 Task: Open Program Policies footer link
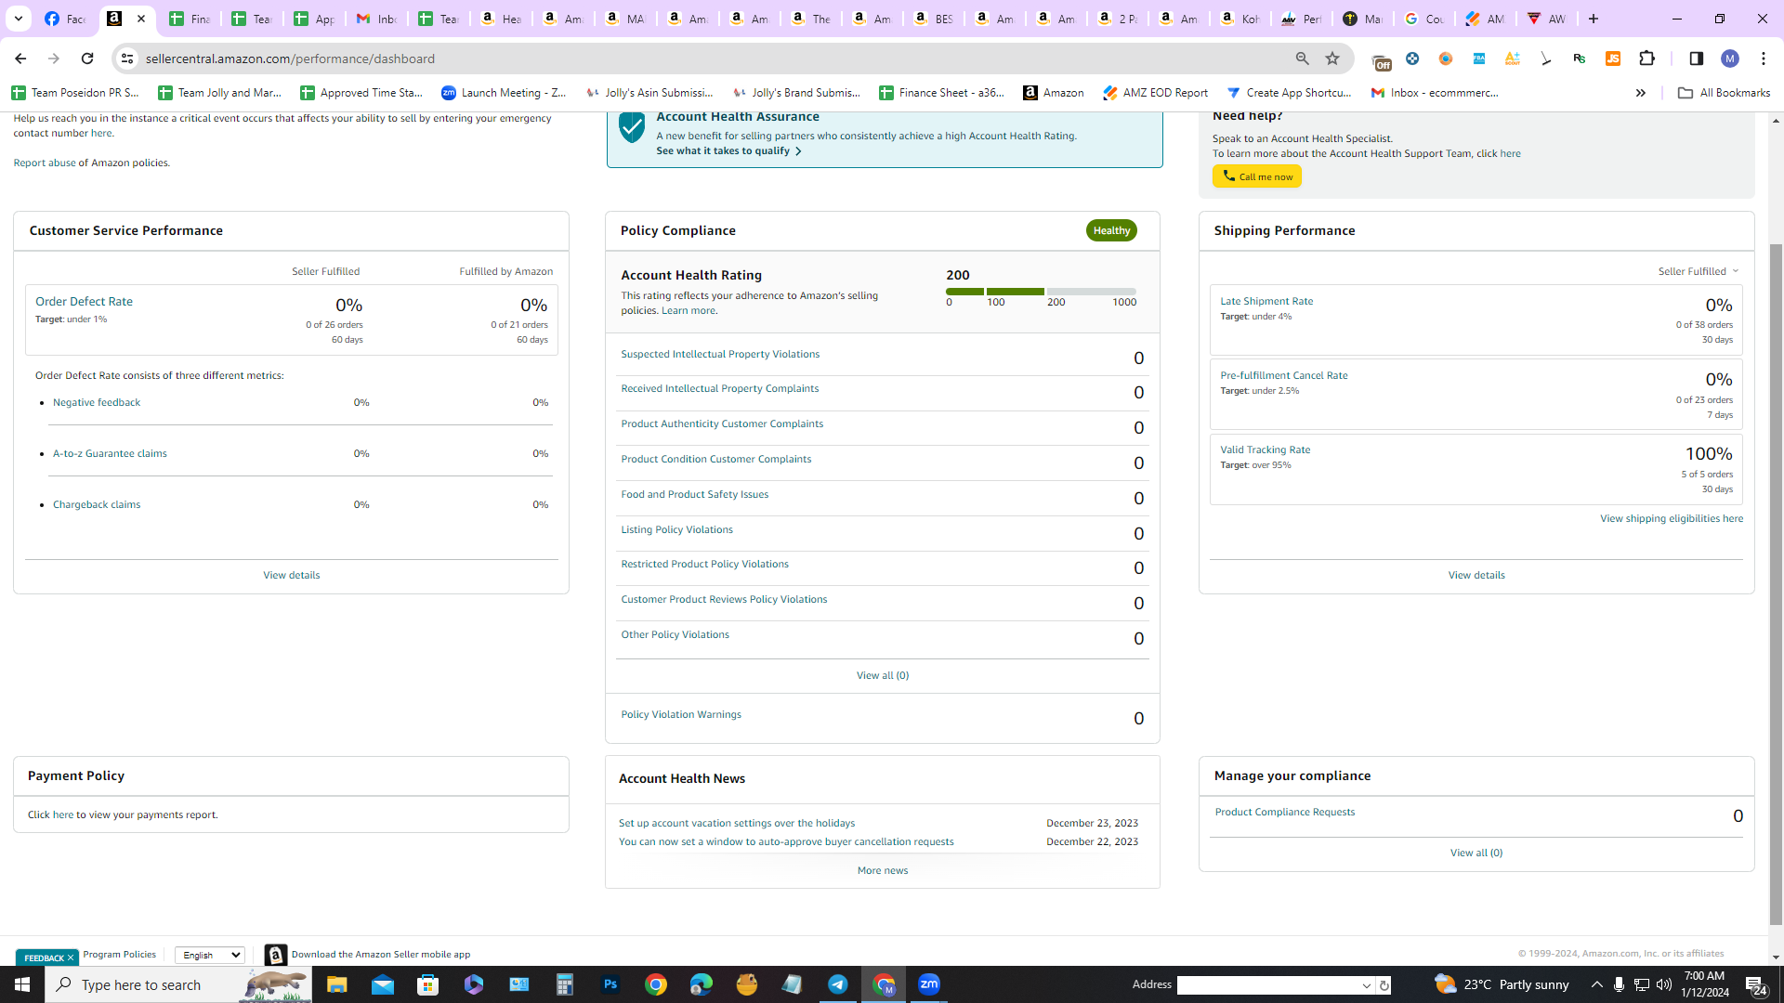click(x=120, y=955)
